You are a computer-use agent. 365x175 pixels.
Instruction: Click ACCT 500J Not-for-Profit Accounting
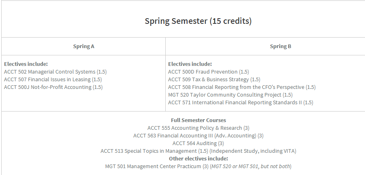point(53,87)
